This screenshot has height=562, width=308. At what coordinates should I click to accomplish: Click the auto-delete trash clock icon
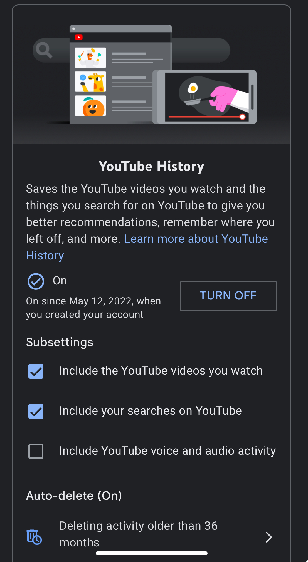tap(34, 537)
